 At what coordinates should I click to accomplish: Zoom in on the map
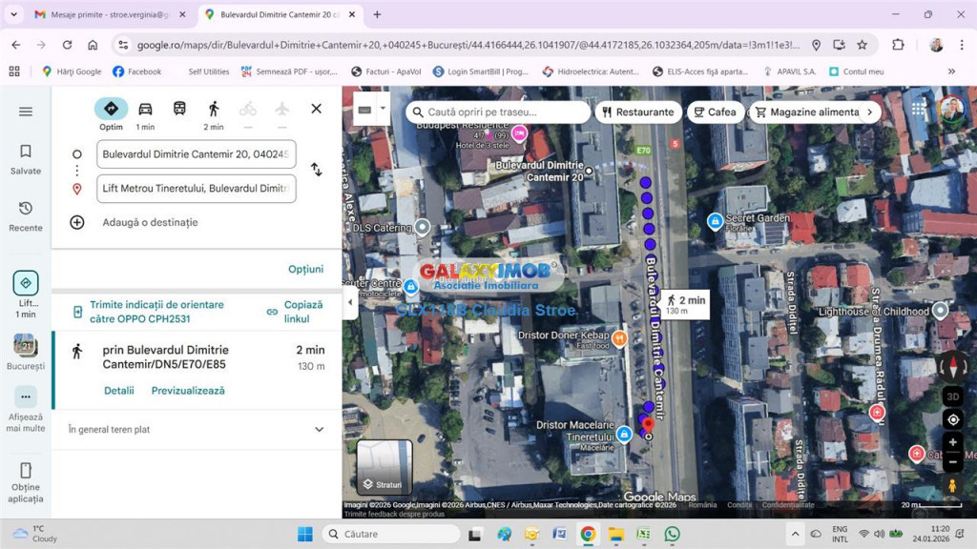pos(952,442)
